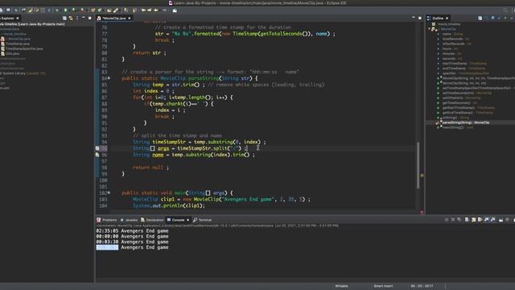This screenshot has height=290, width=515.
Task: Select JRE System Library in Package Explorer
Action: click(23, 73)
